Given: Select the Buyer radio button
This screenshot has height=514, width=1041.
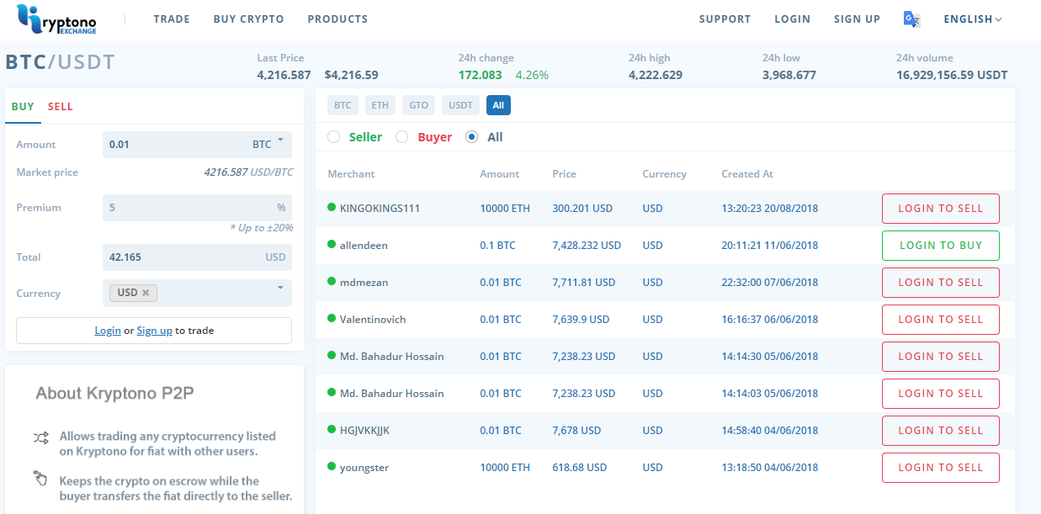Looking at the screenshot, I should [x=402, y=137].
